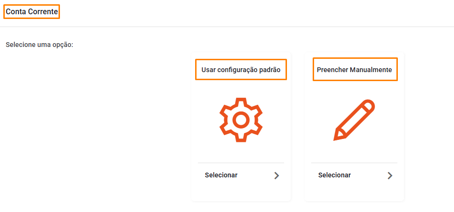Click the "Selecione uma opção:" label

39,45
